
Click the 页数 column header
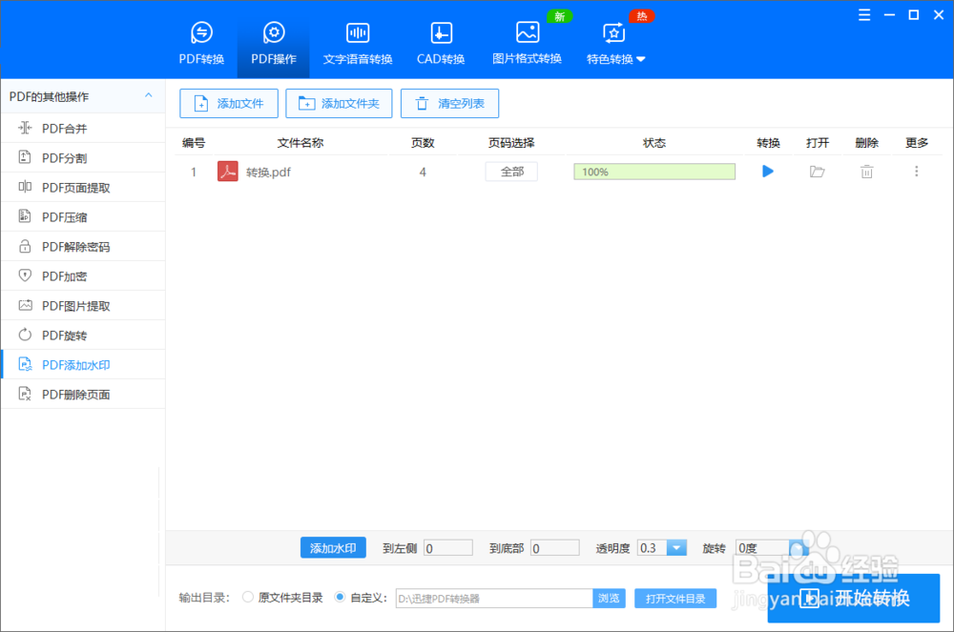[423, 143]
